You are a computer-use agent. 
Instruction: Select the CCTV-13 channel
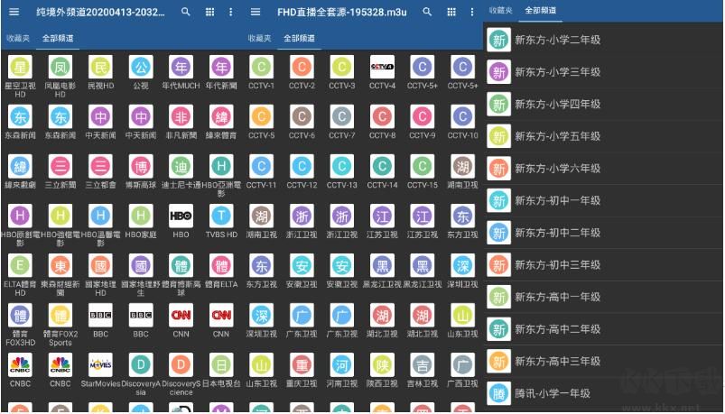point(342,171)
